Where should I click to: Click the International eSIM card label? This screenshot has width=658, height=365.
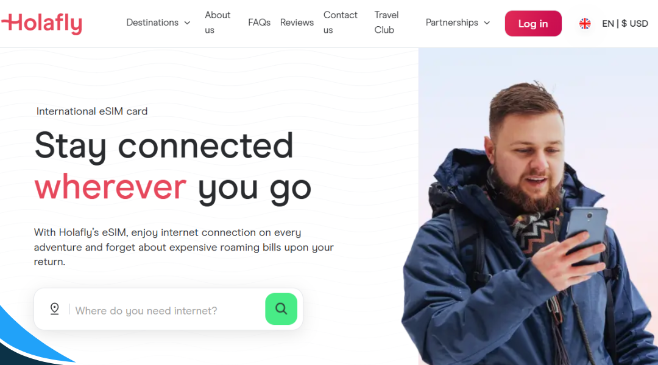pyautogui.click(x=92, y=111)
